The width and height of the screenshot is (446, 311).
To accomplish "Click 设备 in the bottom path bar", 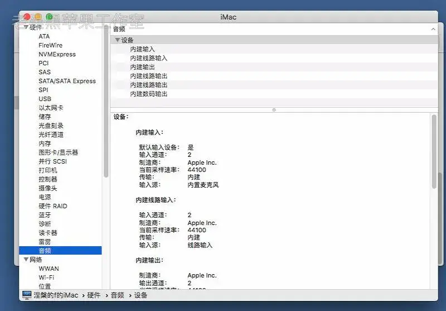I will [x=140, y=295].
